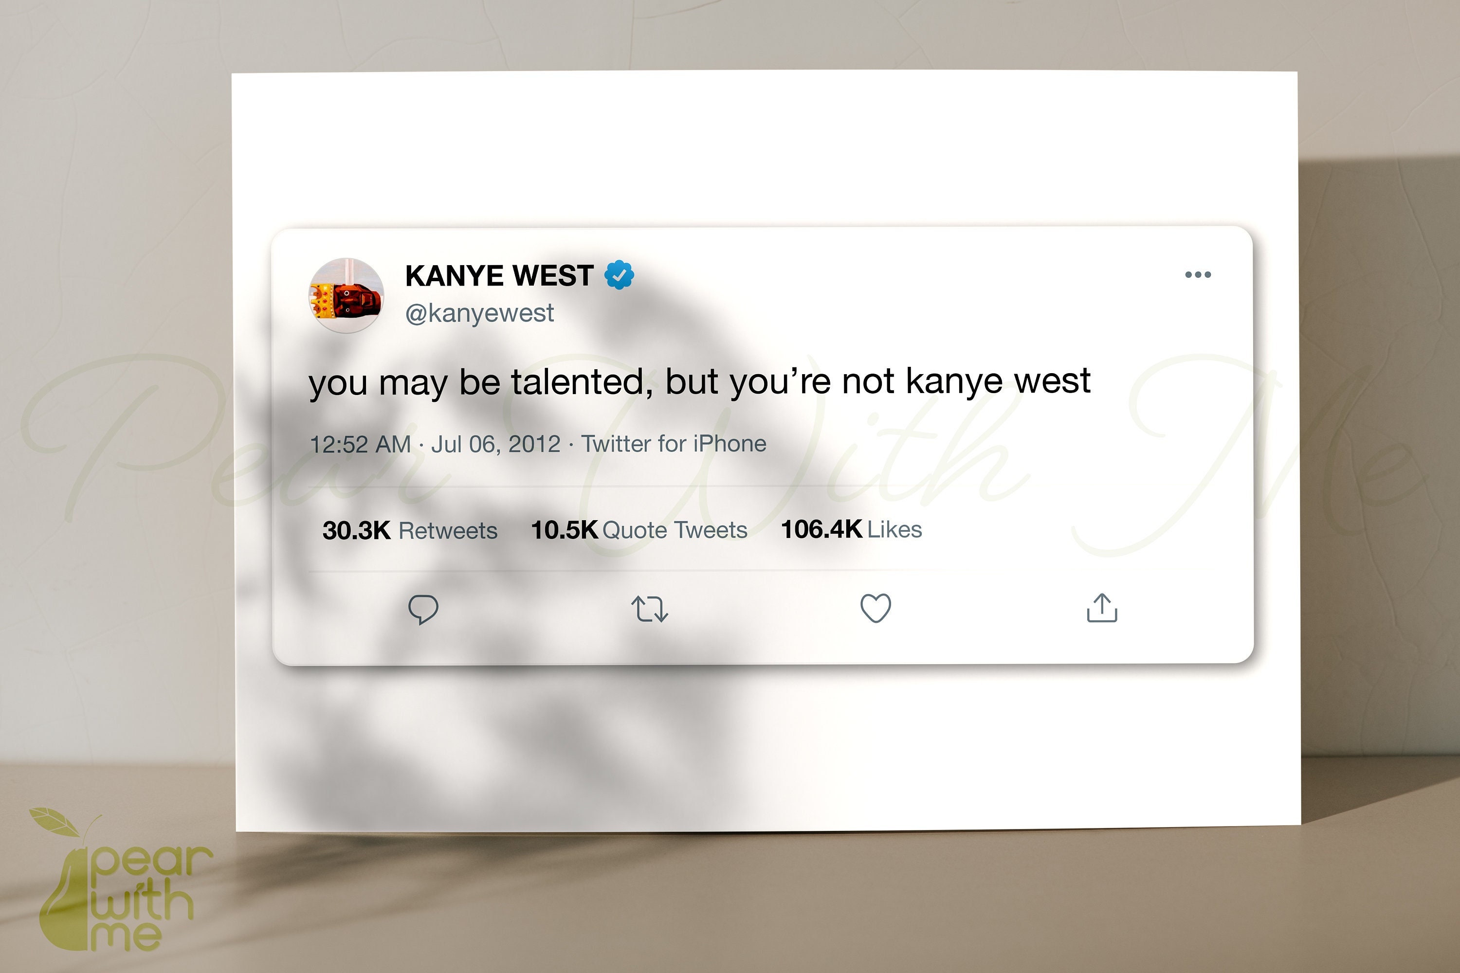Like the tweet with heart icon
The width and height of the screenshot is (1460, 973).
875,608
